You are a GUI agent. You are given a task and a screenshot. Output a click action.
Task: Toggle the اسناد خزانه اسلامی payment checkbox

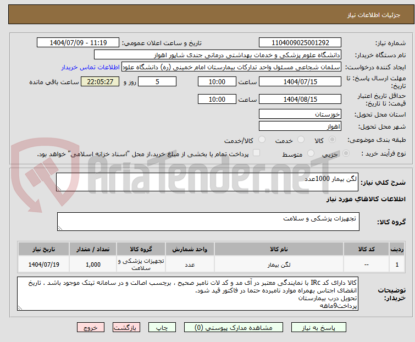tap(256, 153)
